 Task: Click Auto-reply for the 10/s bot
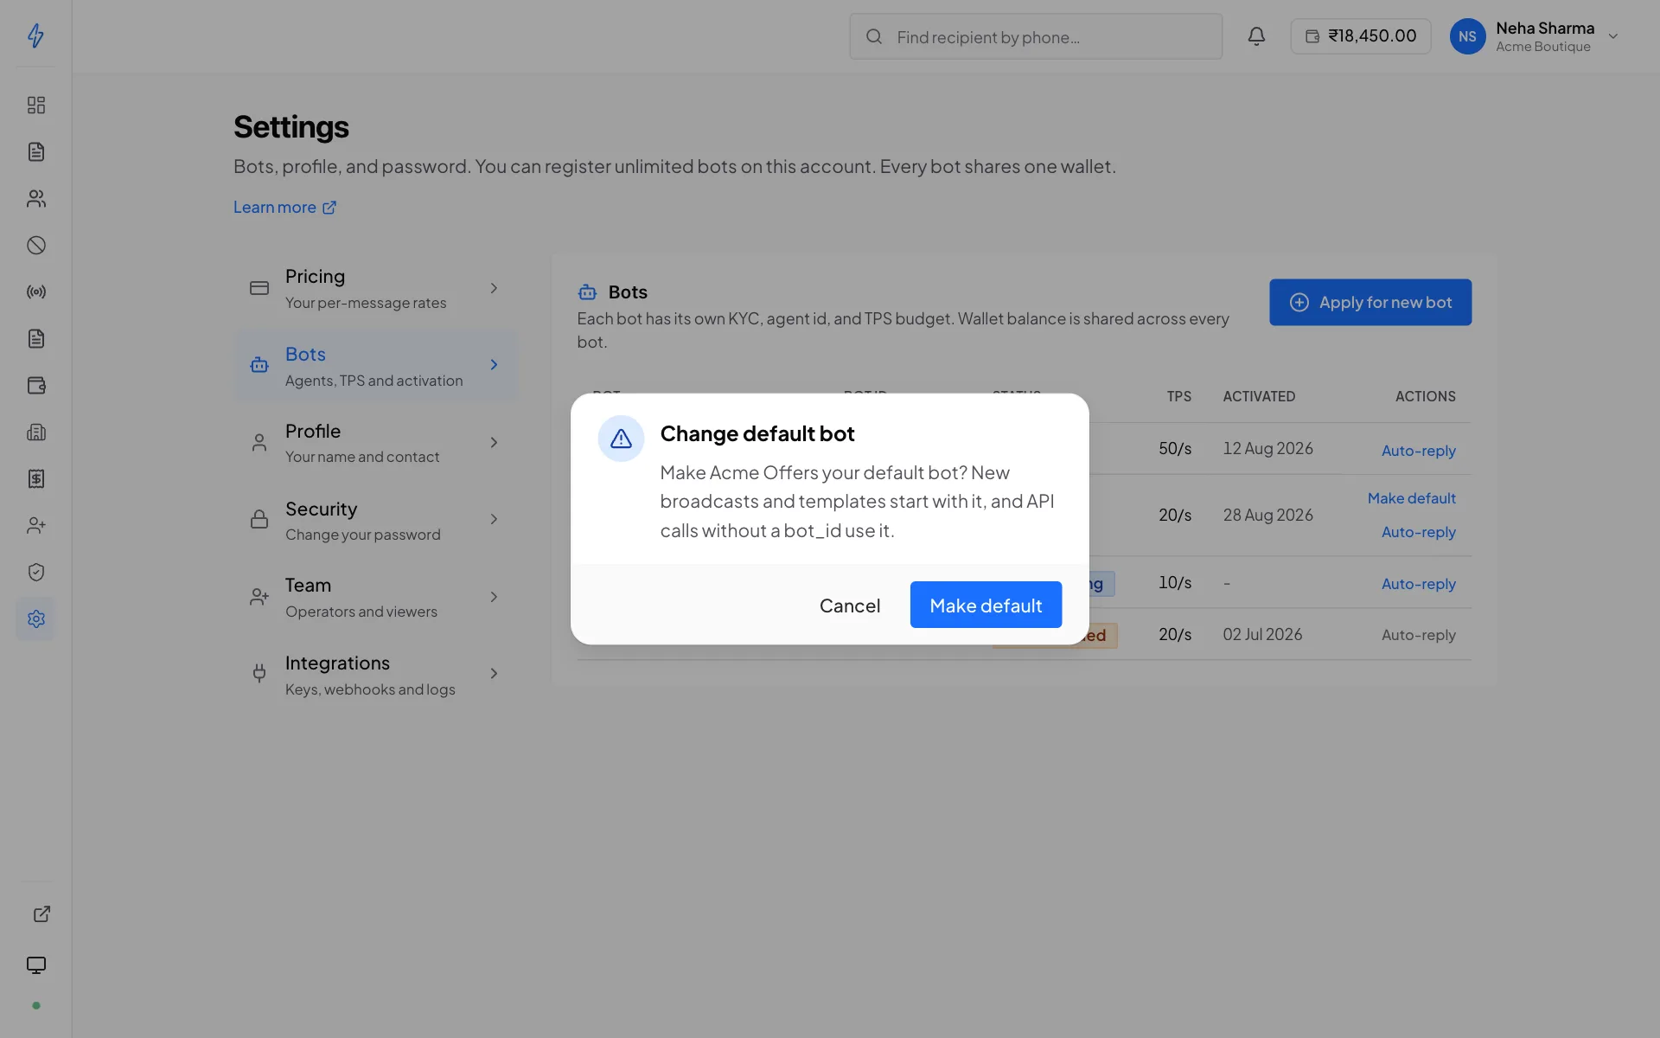pyautogui.click(x=1418, y=584)
